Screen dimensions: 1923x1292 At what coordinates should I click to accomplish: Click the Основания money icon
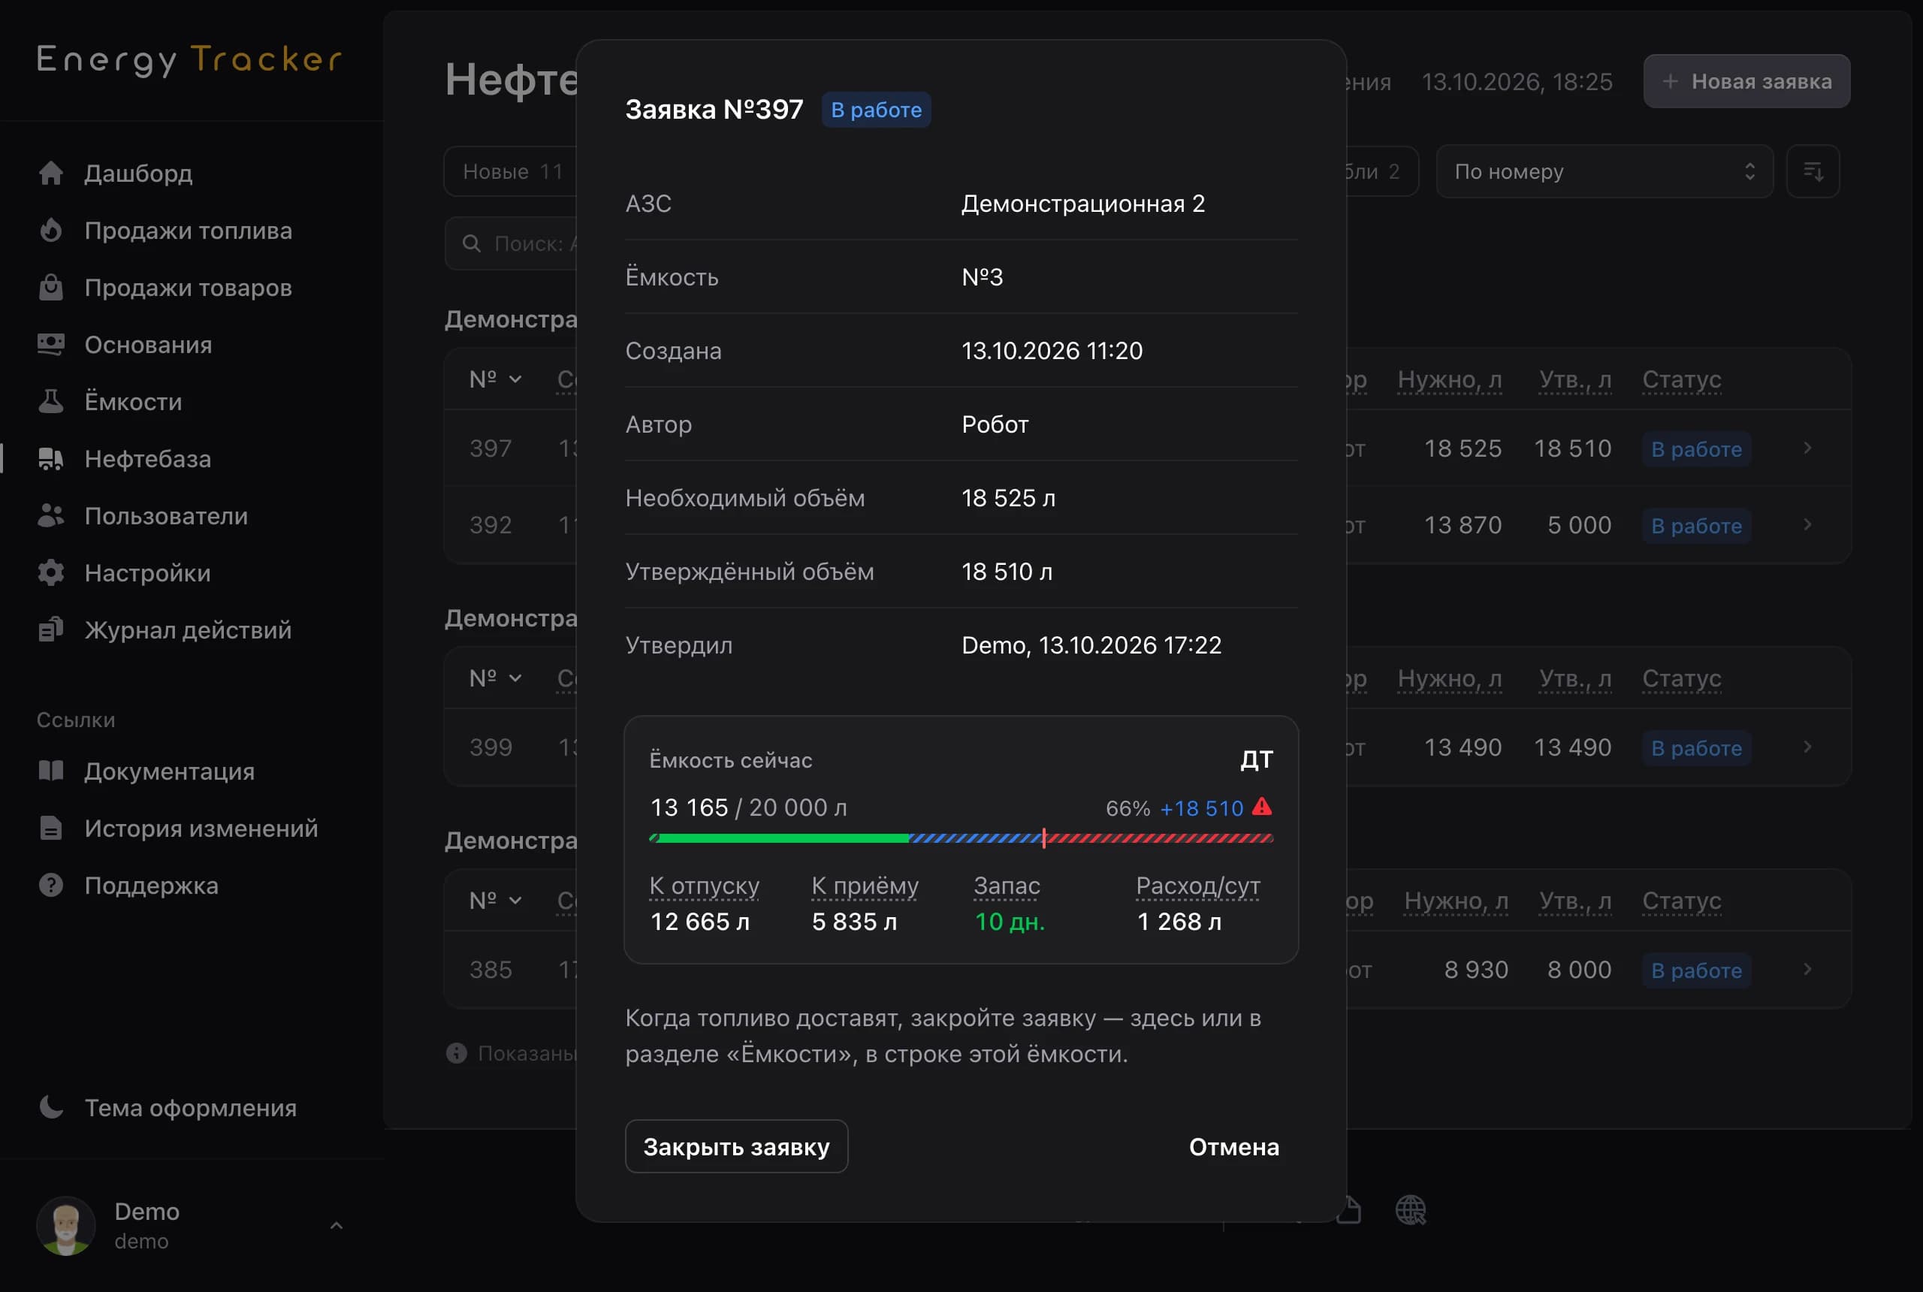[51, 345]
